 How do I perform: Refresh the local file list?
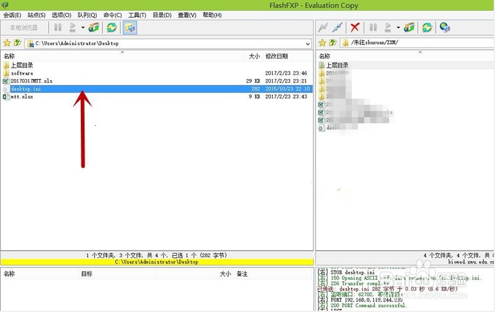[x=112, y=28]
